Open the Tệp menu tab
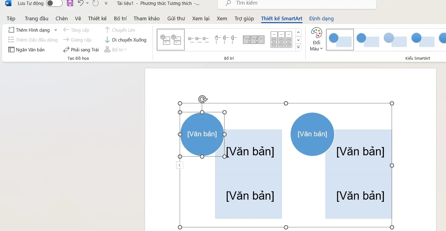Screen dimensions: 446x231 pyautogui.click(x=11, y=18)
